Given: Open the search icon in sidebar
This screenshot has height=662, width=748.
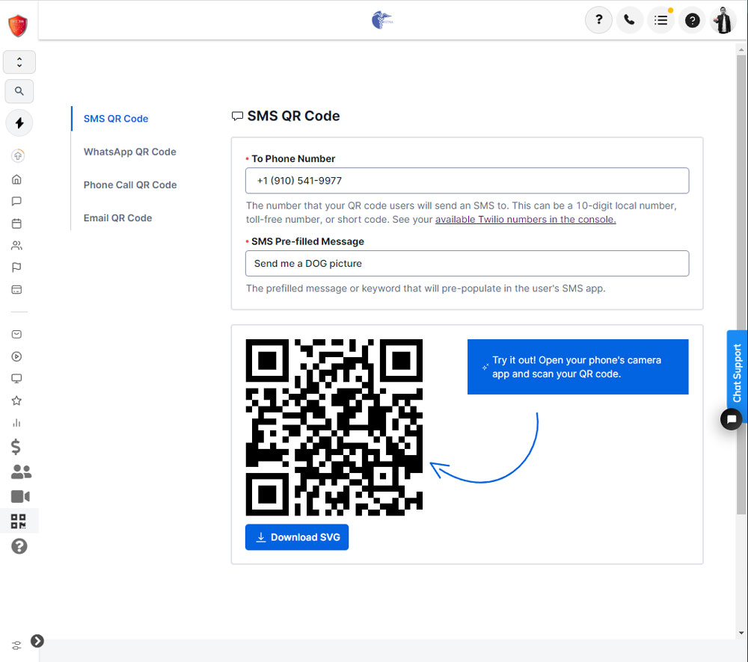Looking at the screenshot, I should 19,91.
